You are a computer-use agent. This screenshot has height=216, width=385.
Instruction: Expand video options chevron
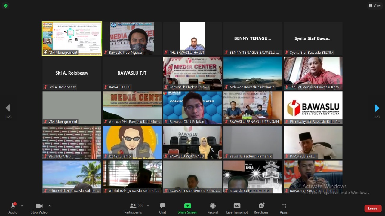coord(50,206)
